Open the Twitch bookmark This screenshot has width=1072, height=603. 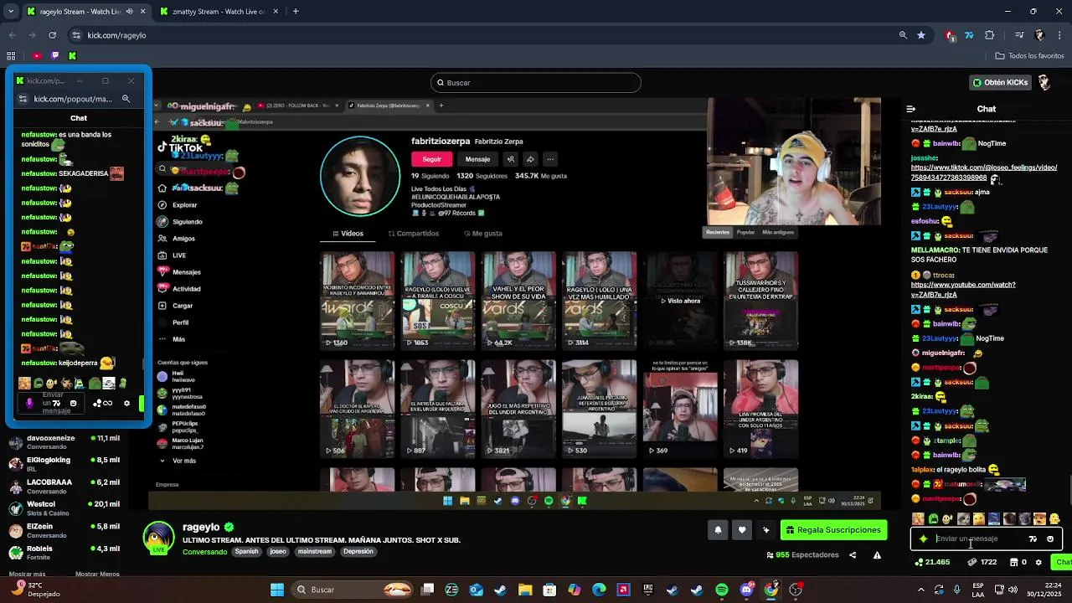[55, 55]
